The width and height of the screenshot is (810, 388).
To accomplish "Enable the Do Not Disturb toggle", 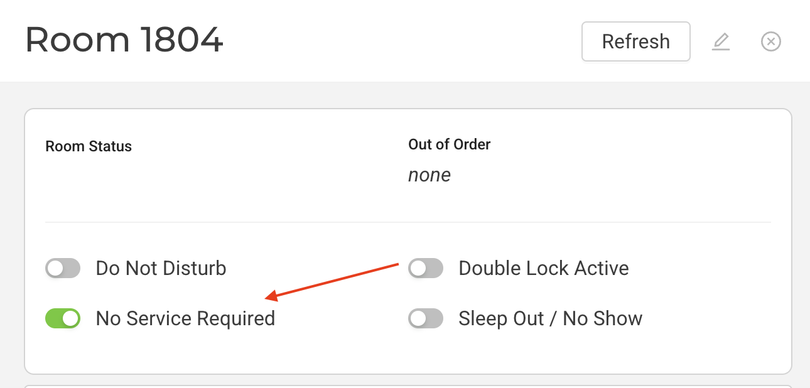I will [x=63, y=269].
